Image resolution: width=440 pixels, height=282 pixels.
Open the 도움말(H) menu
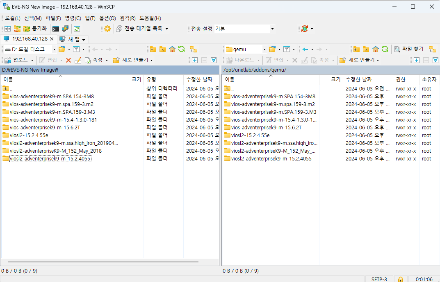pyautogui.click(x=150, y=18)
